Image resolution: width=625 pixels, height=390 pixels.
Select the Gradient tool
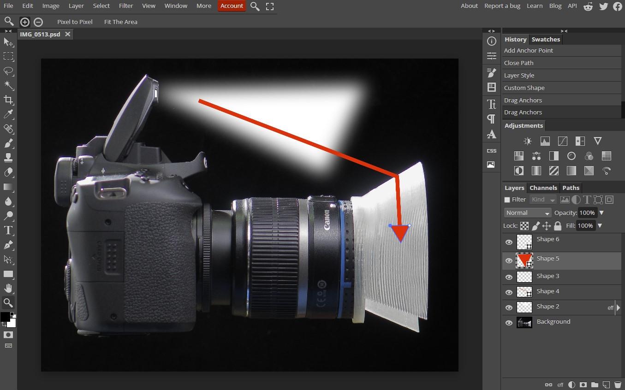tap(8, 187)
